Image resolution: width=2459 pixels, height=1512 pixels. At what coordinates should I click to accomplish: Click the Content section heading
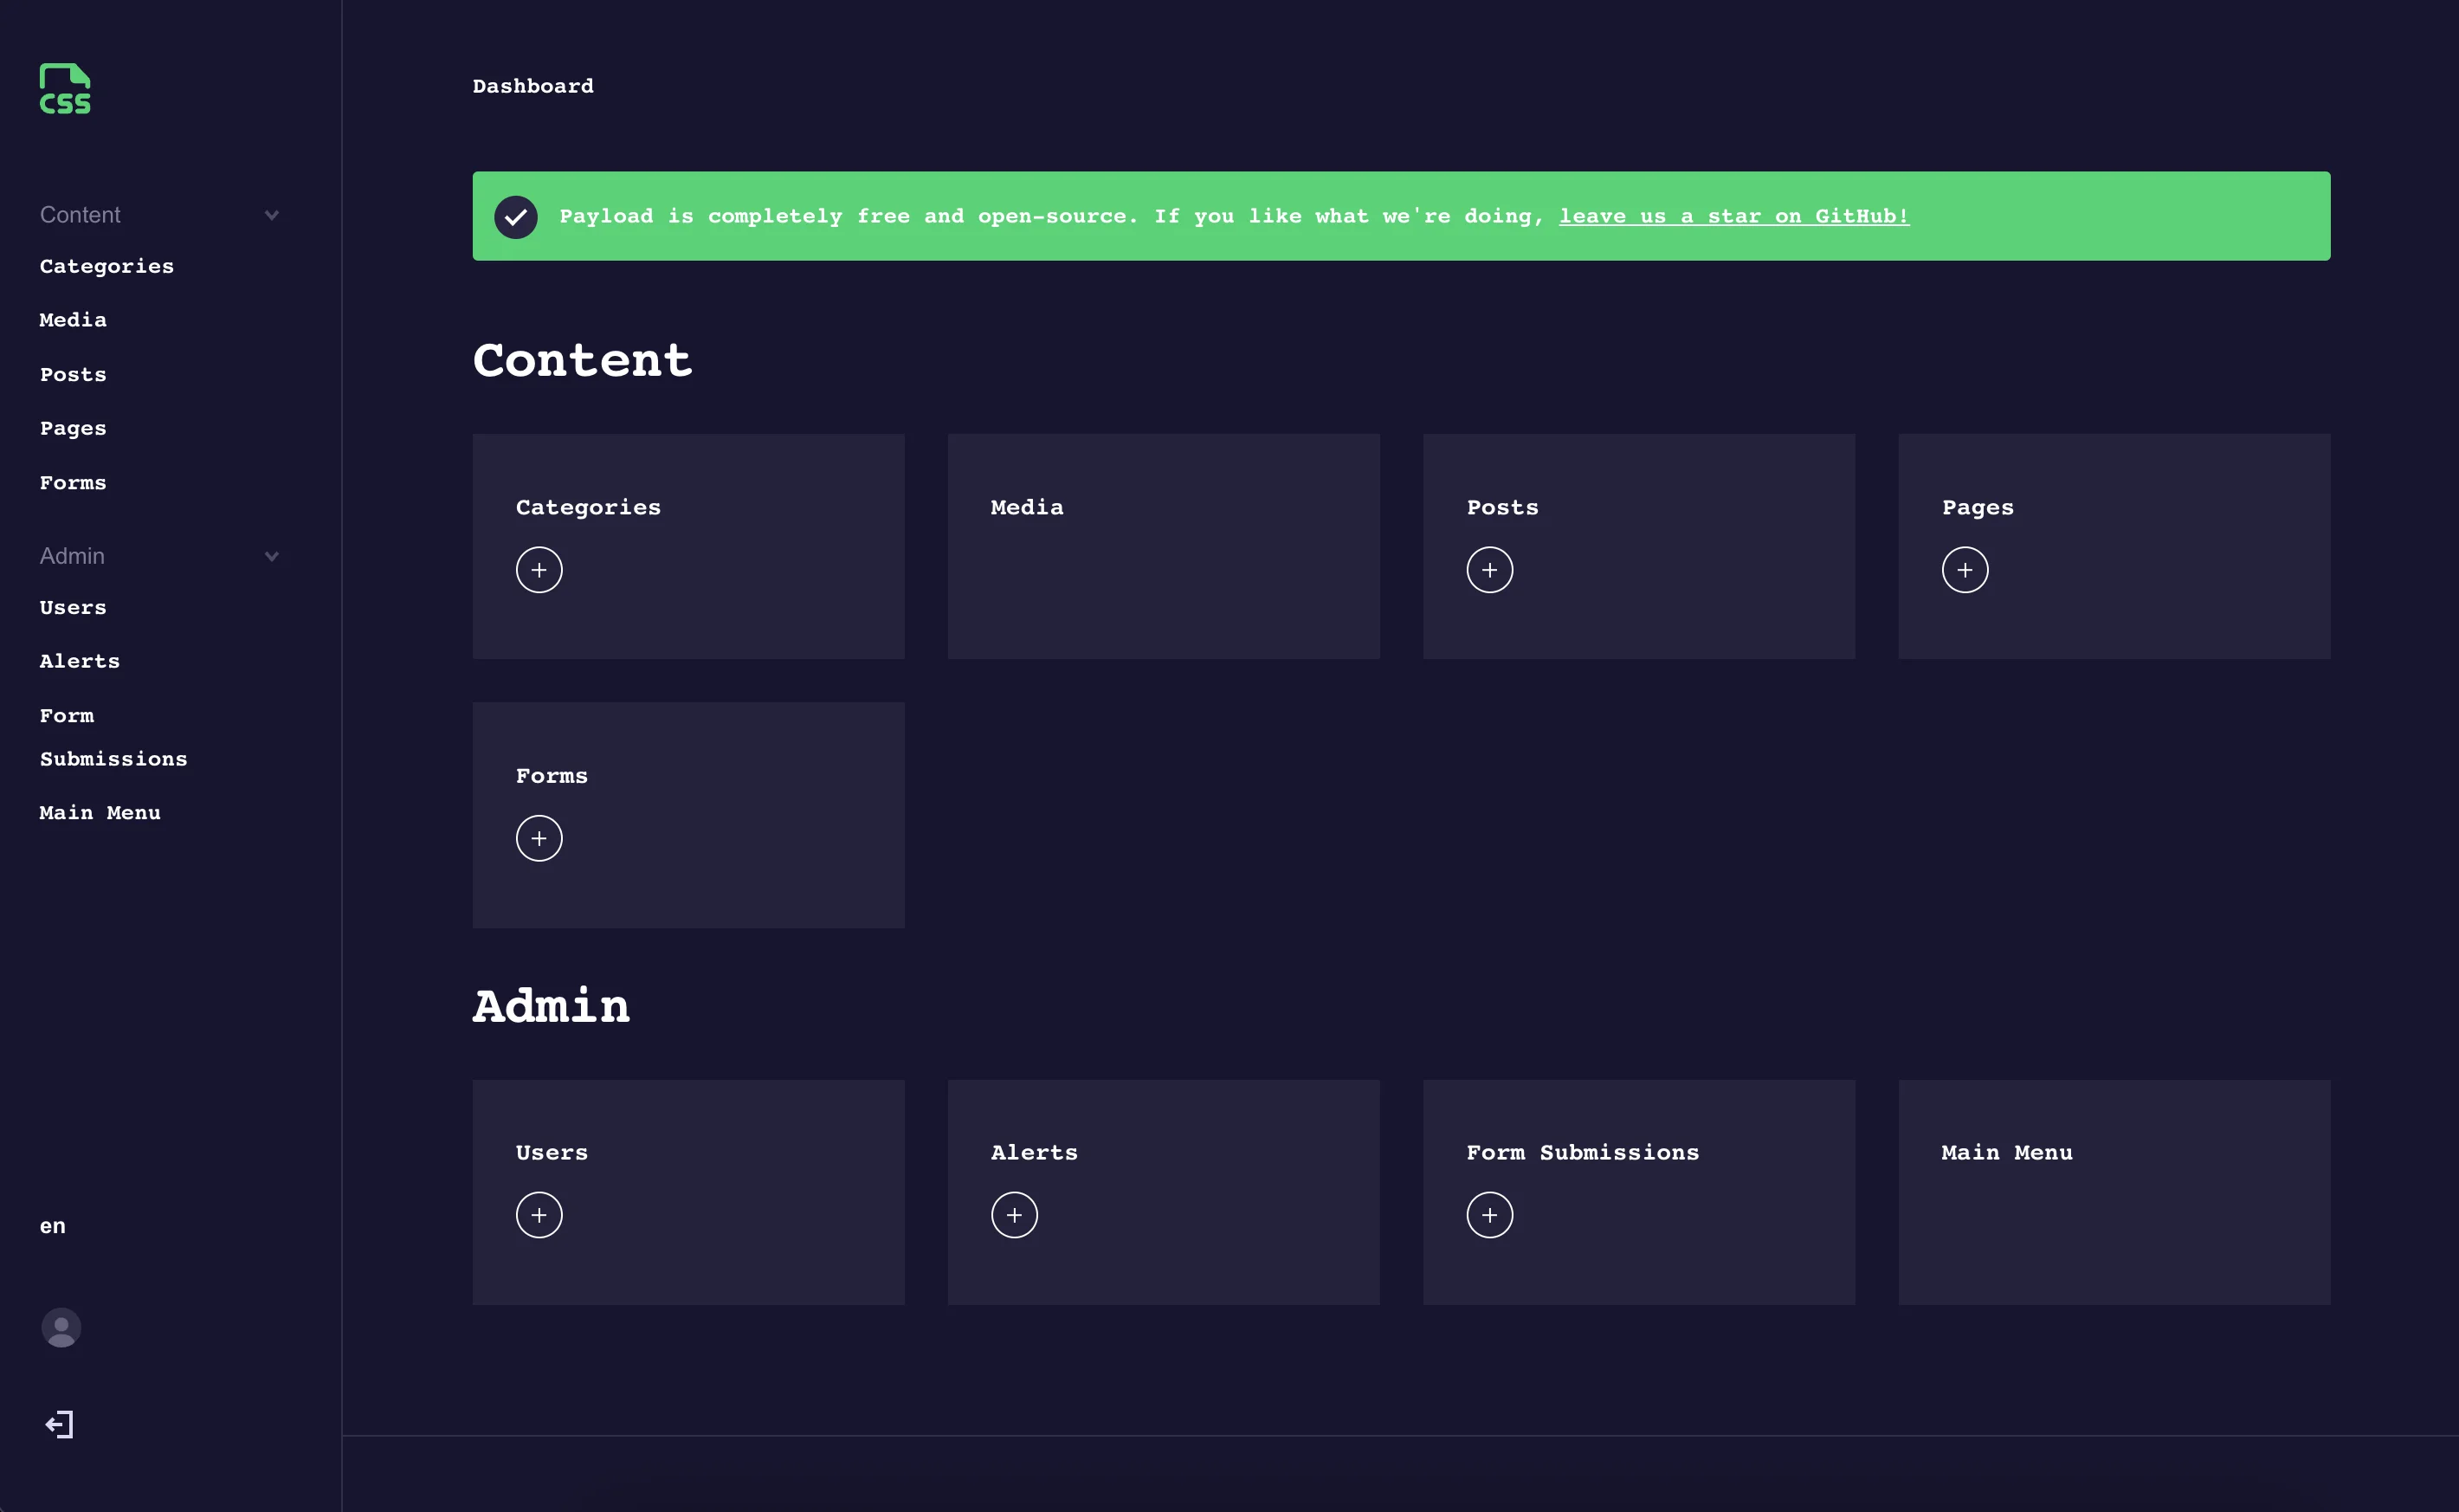[x=582, y=360]
